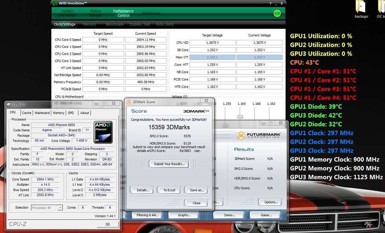Switch to Memory tab in CPU-Z
This screenshot has height=233, width=385.
[x=58, y=113]
